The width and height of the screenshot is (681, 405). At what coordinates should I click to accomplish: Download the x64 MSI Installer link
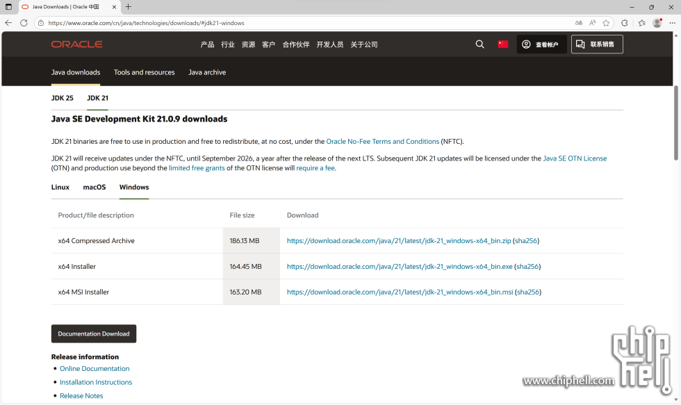(x=400, y=292)
